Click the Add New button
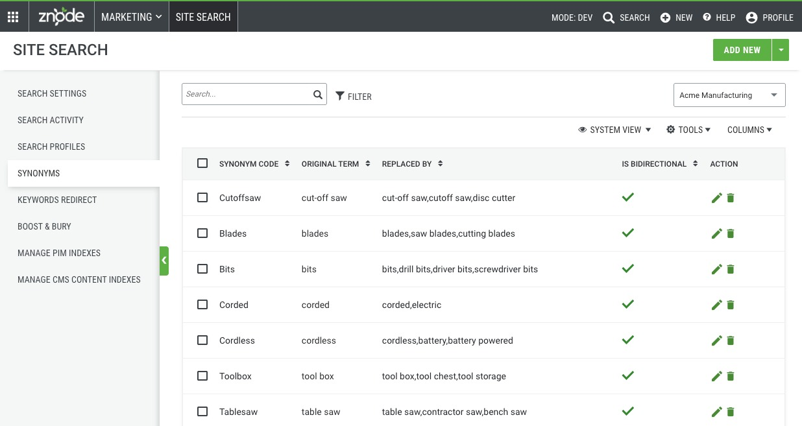The width and height of the screenshot is (802, 426). click(x=742, y=50)
